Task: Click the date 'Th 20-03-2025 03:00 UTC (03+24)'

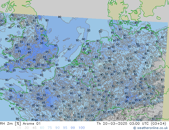Action: 131,124
